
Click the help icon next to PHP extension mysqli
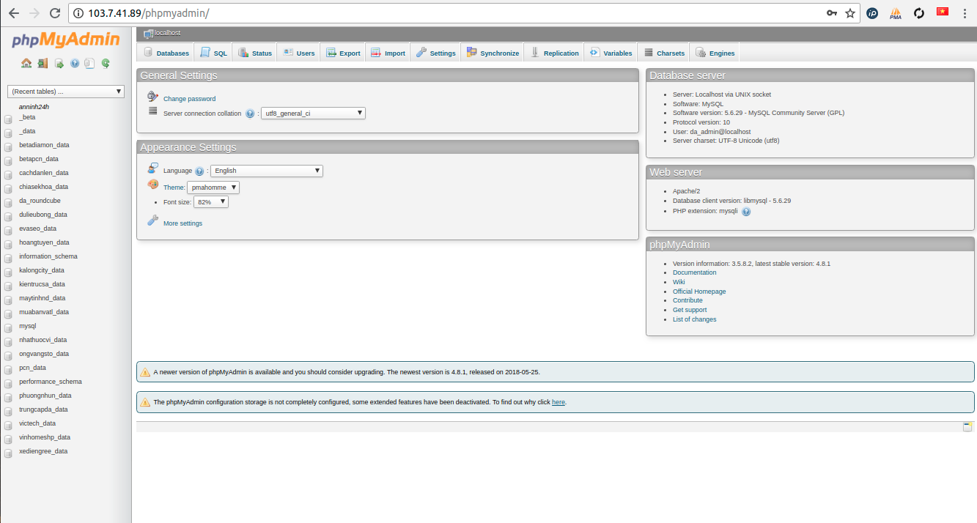tap(746, 212)
